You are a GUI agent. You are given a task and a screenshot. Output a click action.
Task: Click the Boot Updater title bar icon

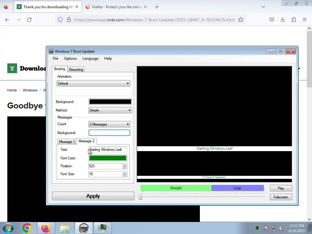tap(51, 51)
